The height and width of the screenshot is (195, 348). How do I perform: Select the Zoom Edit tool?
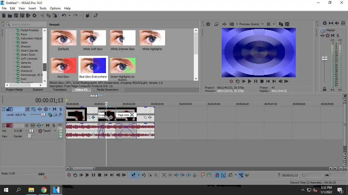coord(156,175)
